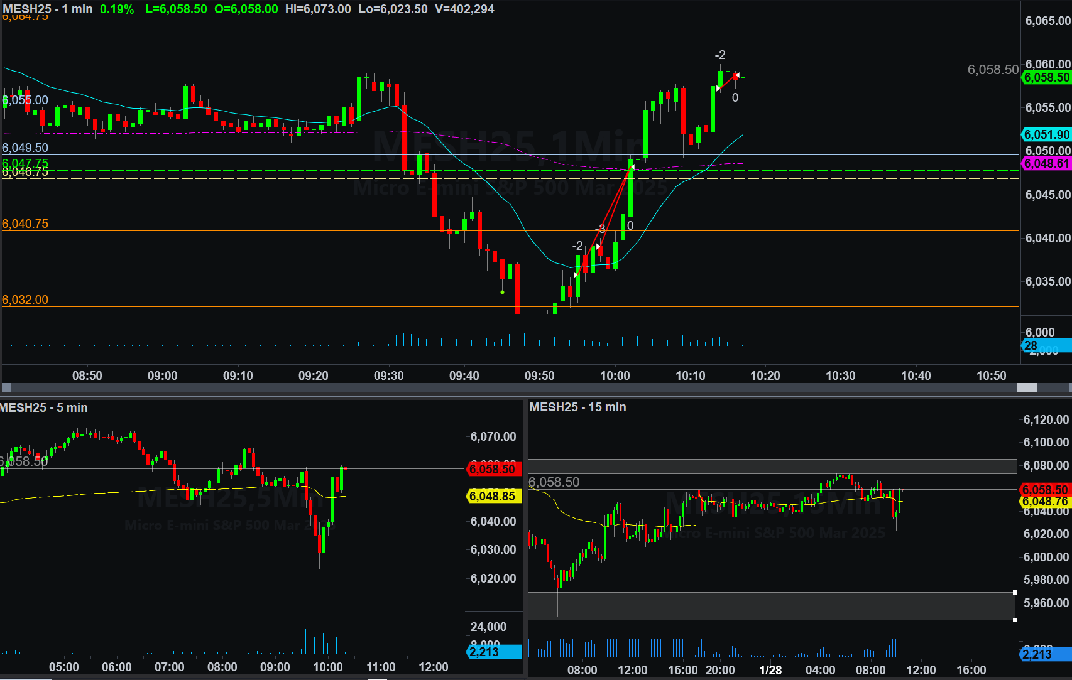Click the red 6,058.50 tag on 5 min chart

coord(493,469)
